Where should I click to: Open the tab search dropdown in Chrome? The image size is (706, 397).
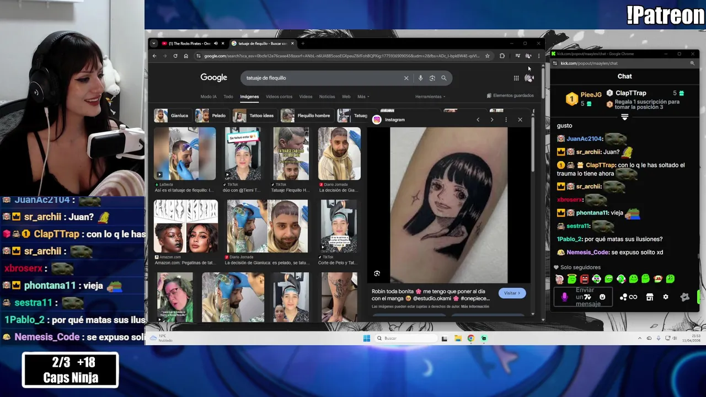(x=154, y=44)
